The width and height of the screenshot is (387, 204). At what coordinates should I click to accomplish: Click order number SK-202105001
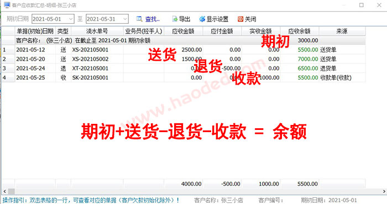pos(90,78)
